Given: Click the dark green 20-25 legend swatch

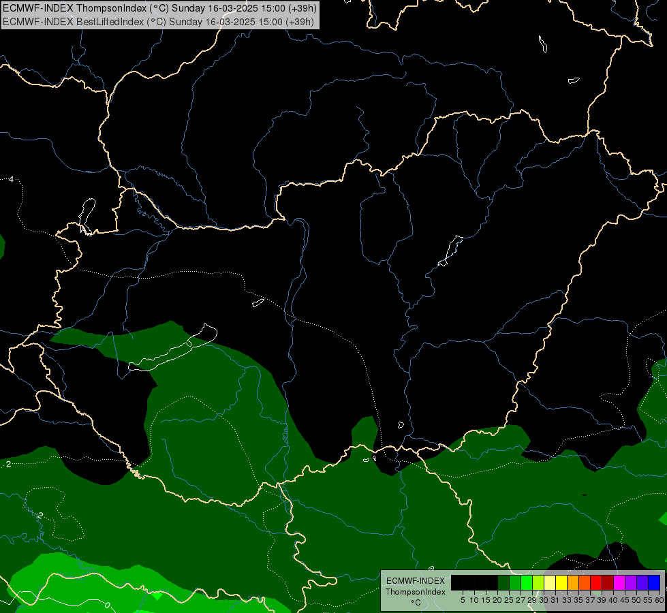Looking at the screenshot, I should (503, 582).
